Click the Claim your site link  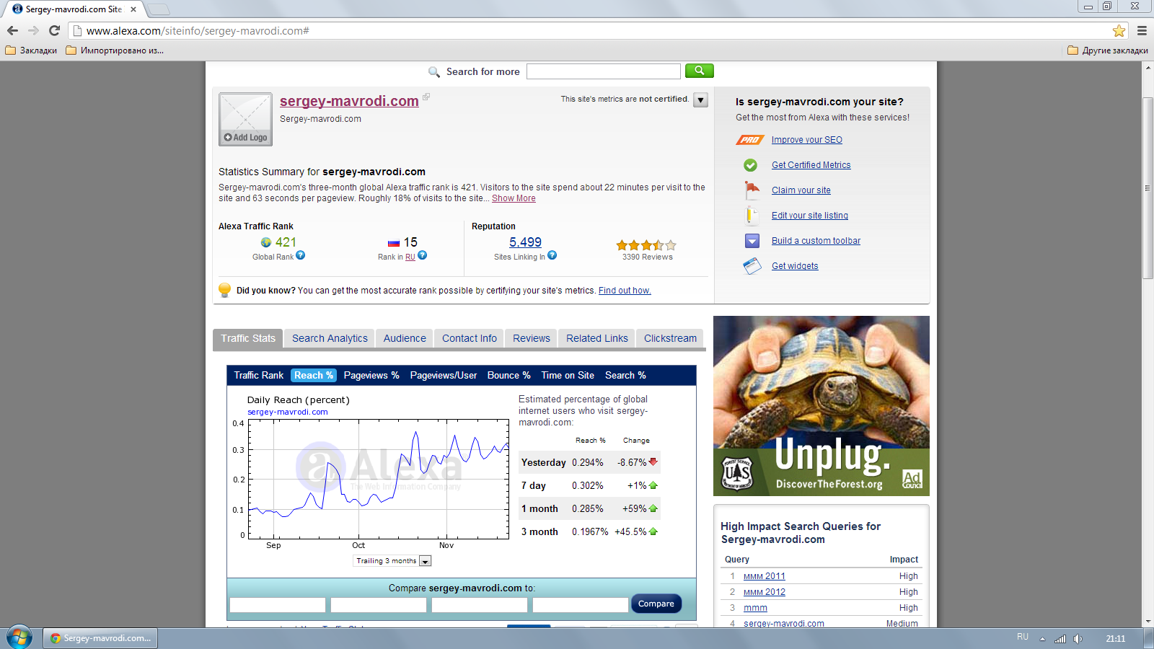pos(801,190)
